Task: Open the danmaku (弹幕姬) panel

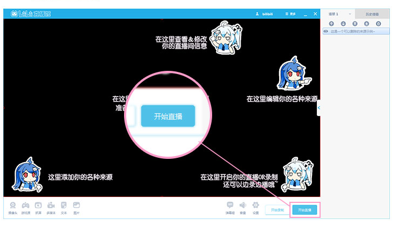Action: [230, 207]
